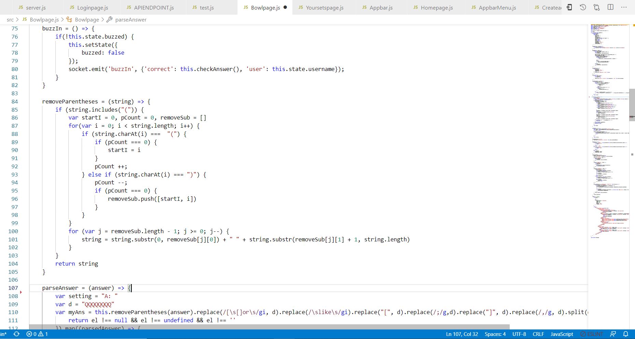
Task: Open problems via the error count icon
Action: [31, 334]
